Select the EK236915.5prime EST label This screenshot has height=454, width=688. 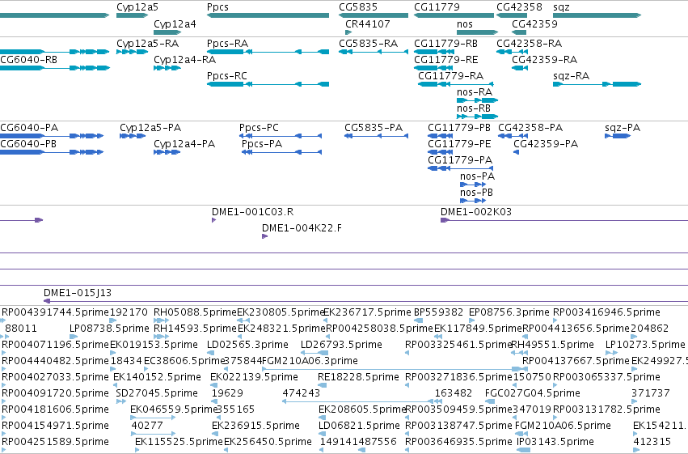click(255, 426)
